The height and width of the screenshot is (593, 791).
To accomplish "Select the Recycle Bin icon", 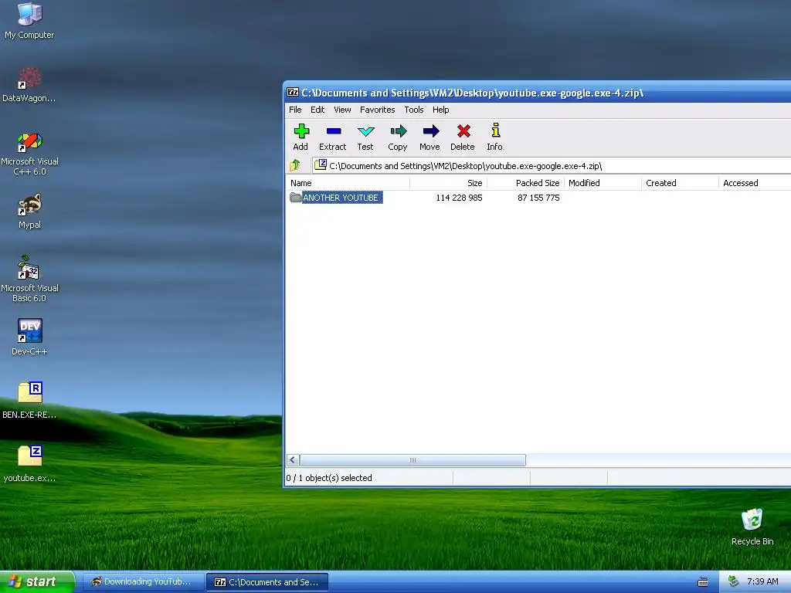I will click(x=752, y=527).
